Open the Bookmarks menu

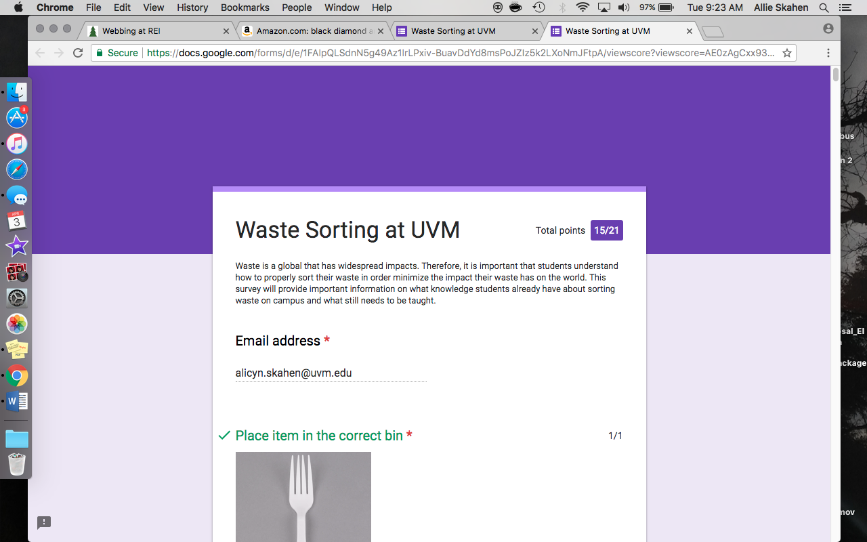[245, 7]
